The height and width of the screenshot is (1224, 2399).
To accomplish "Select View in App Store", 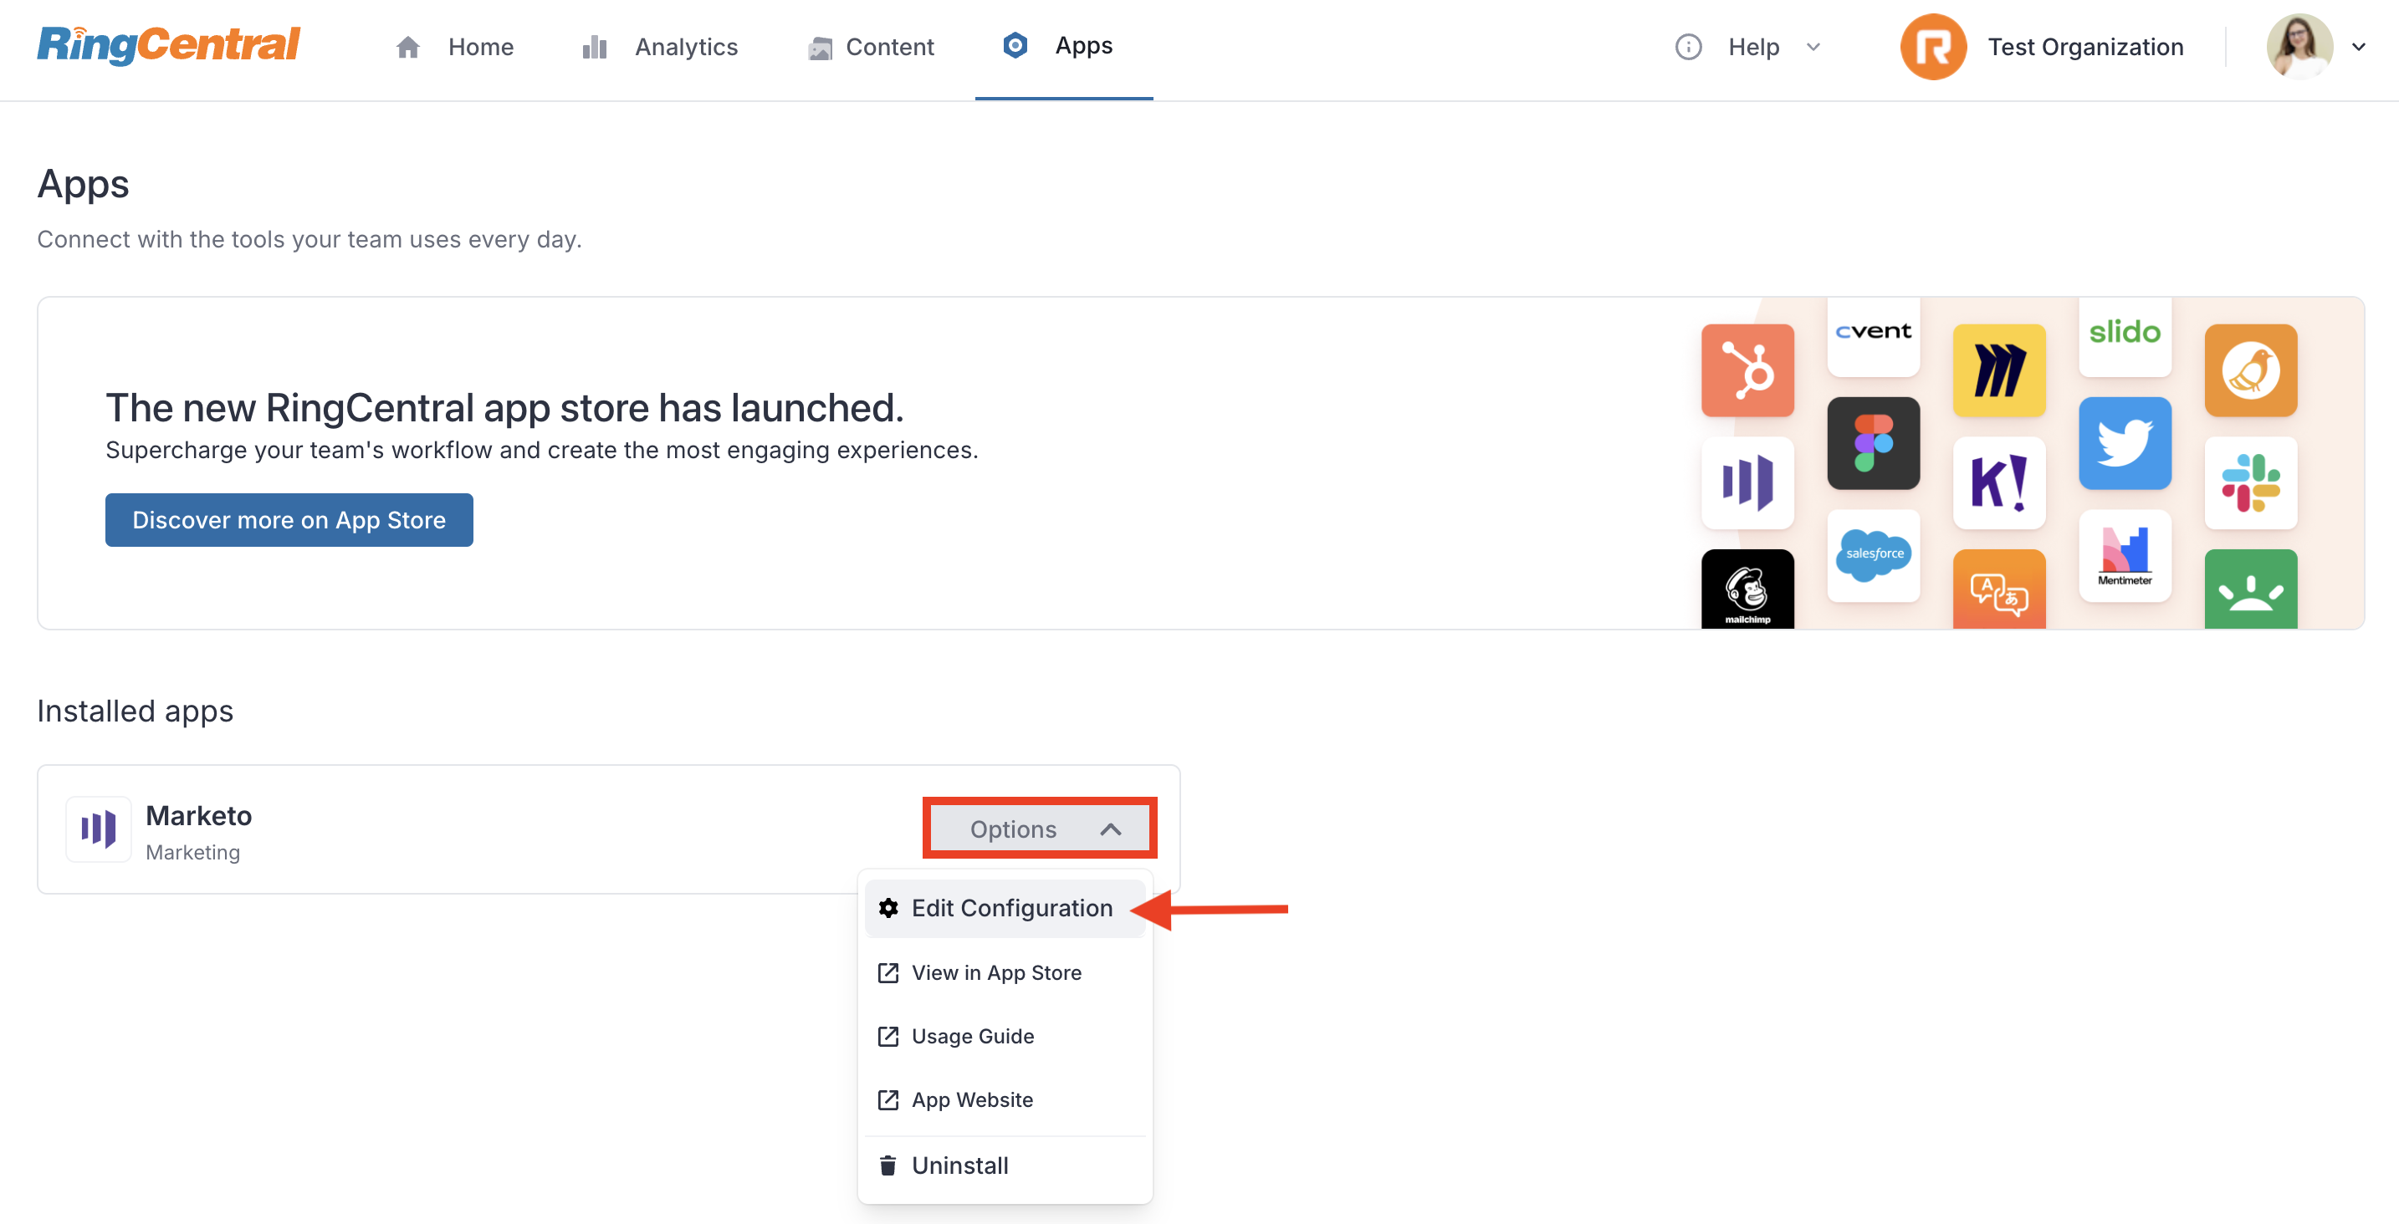I will [1005, 972].
